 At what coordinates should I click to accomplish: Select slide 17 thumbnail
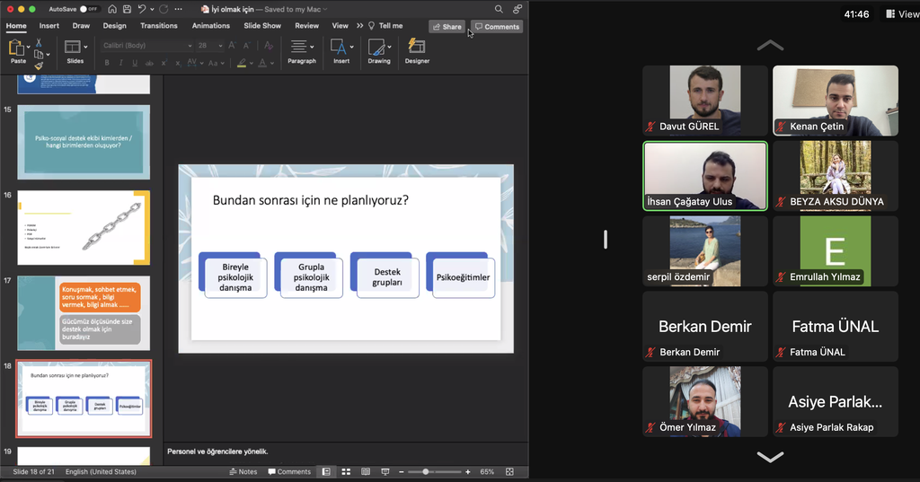[x=84, y=313]
